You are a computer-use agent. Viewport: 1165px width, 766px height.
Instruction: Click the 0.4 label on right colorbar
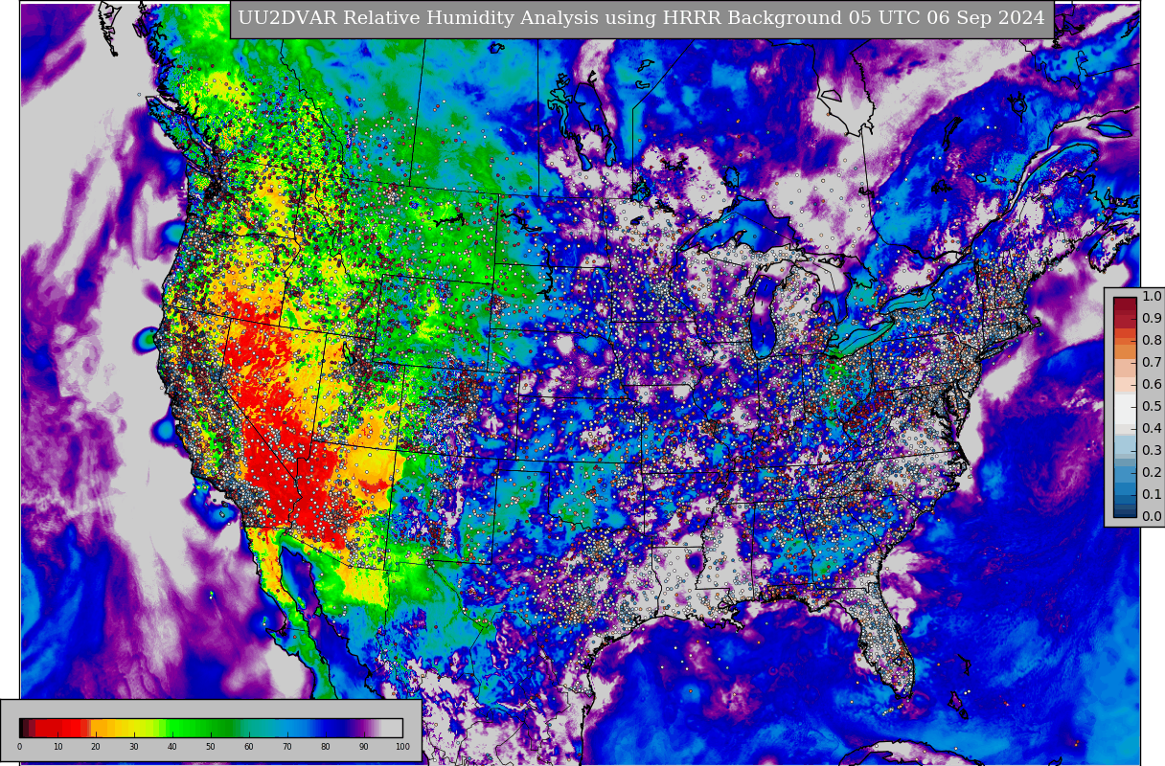point(1152,429)
